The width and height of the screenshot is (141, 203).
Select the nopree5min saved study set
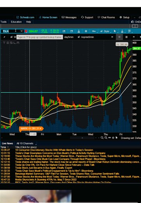[x=86, y=37]
